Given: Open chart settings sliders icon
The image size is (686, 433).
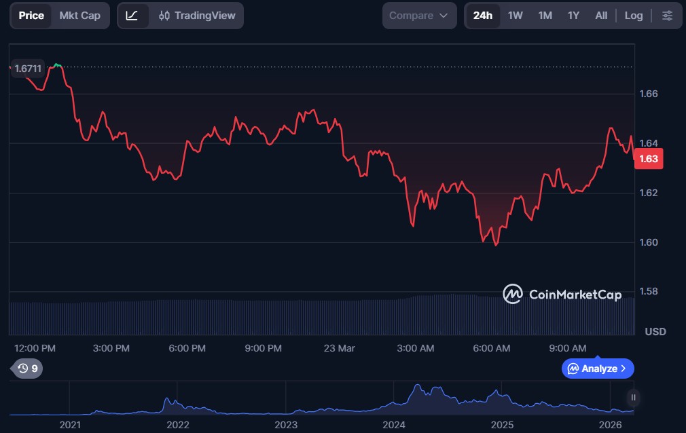Looking at the screenshot, I should coord(667,16).
